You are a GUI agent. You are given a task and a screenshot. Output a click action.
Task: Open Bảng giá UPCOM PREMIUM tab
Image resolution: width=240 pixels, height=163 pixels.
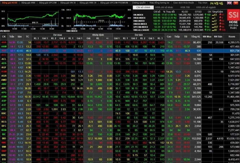114,3
